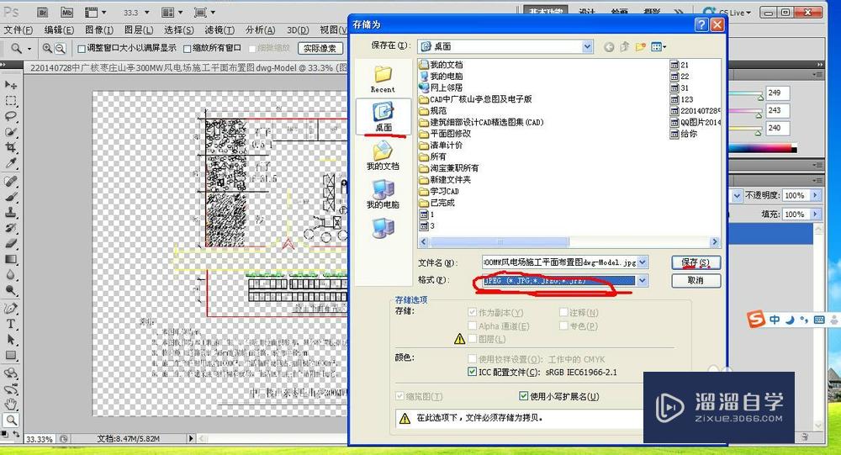Select the History Brush tool
Screen dimensions: 841x455
[x=11, y=227]
